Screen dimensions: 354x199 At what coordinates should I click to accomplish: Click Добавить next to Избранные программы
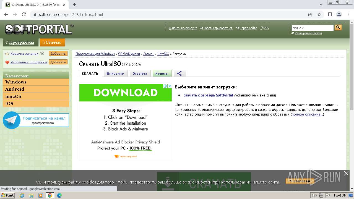pyautogui.click(x=58, y=62)
